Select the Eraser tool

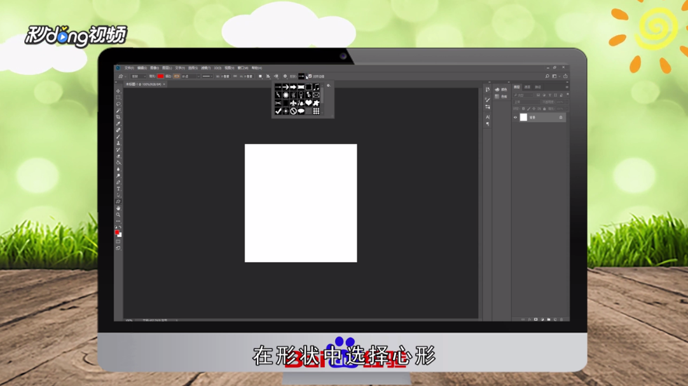coord(118,156)
